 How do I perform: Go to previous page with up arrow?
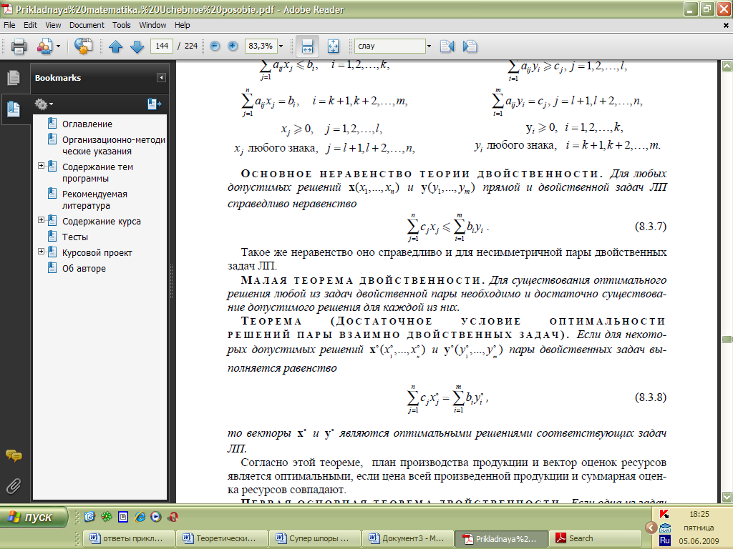click(x=115, y=46)
